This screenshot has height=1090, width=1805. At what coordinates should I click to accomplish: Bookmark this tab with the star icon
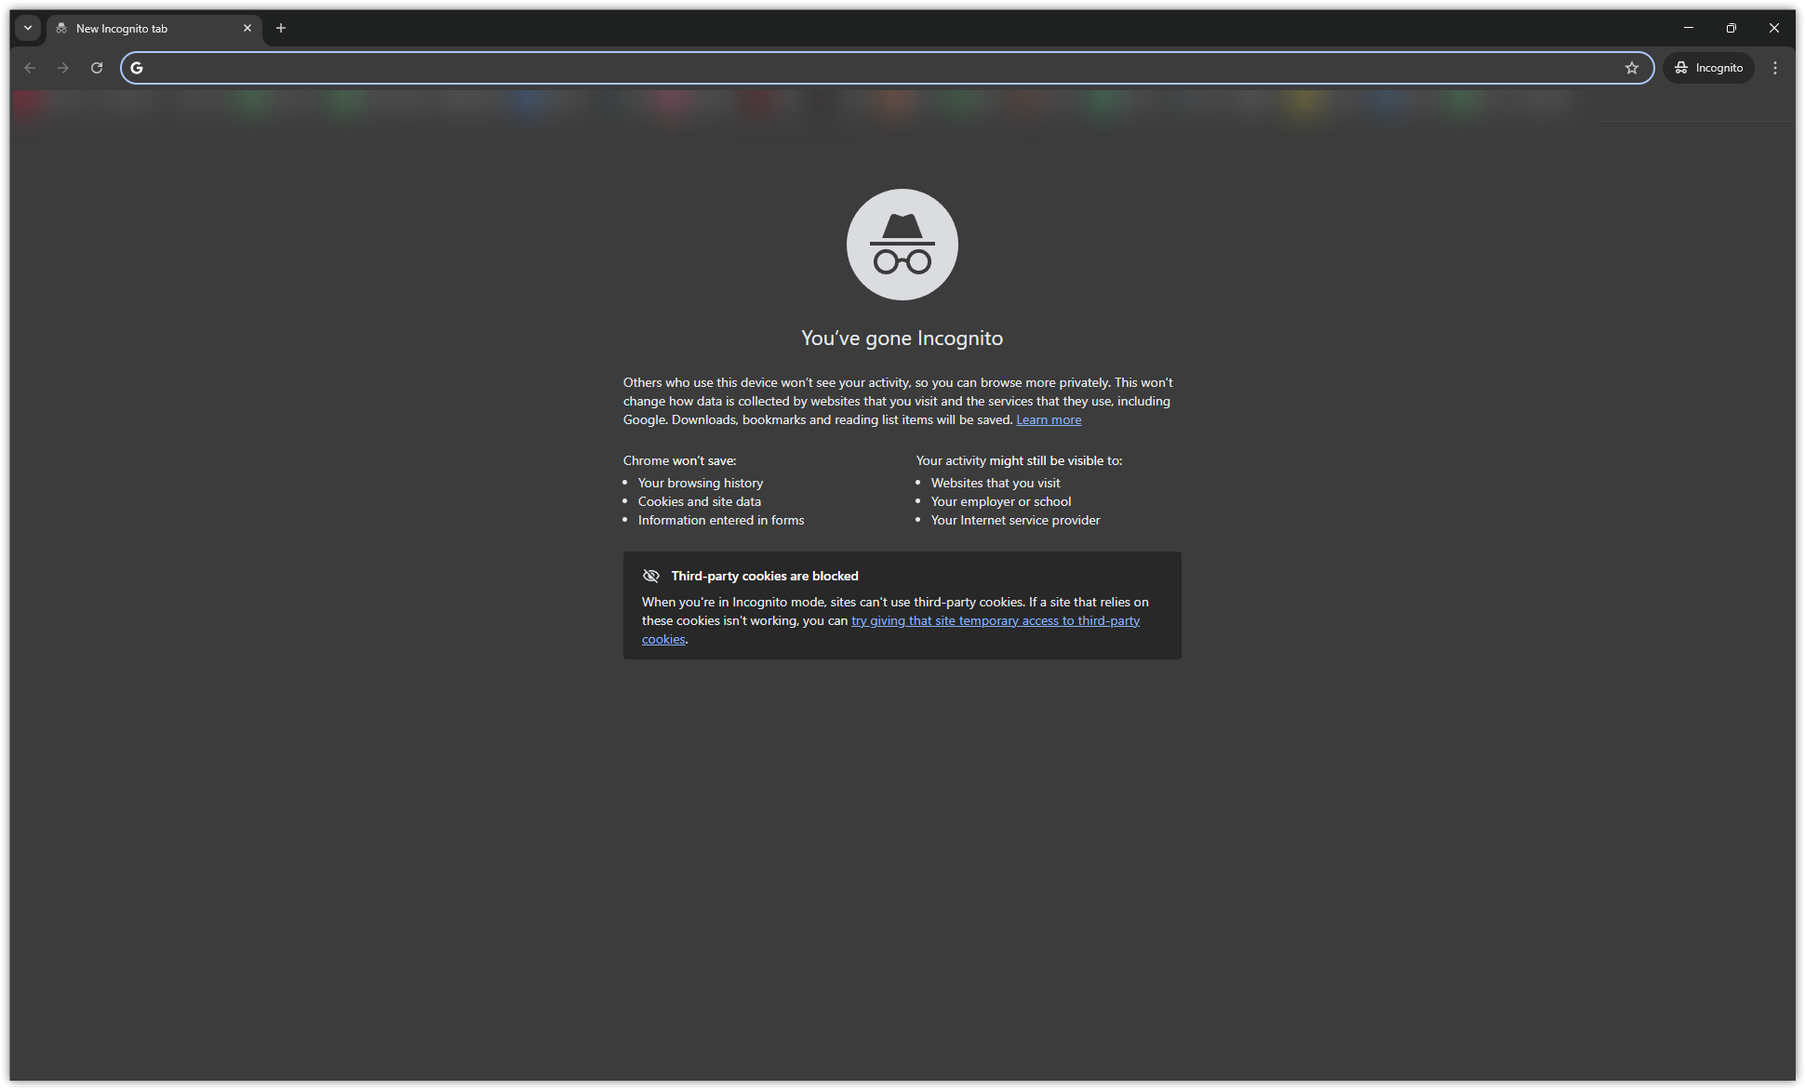pyautogui.click(x=1631, y=68)
